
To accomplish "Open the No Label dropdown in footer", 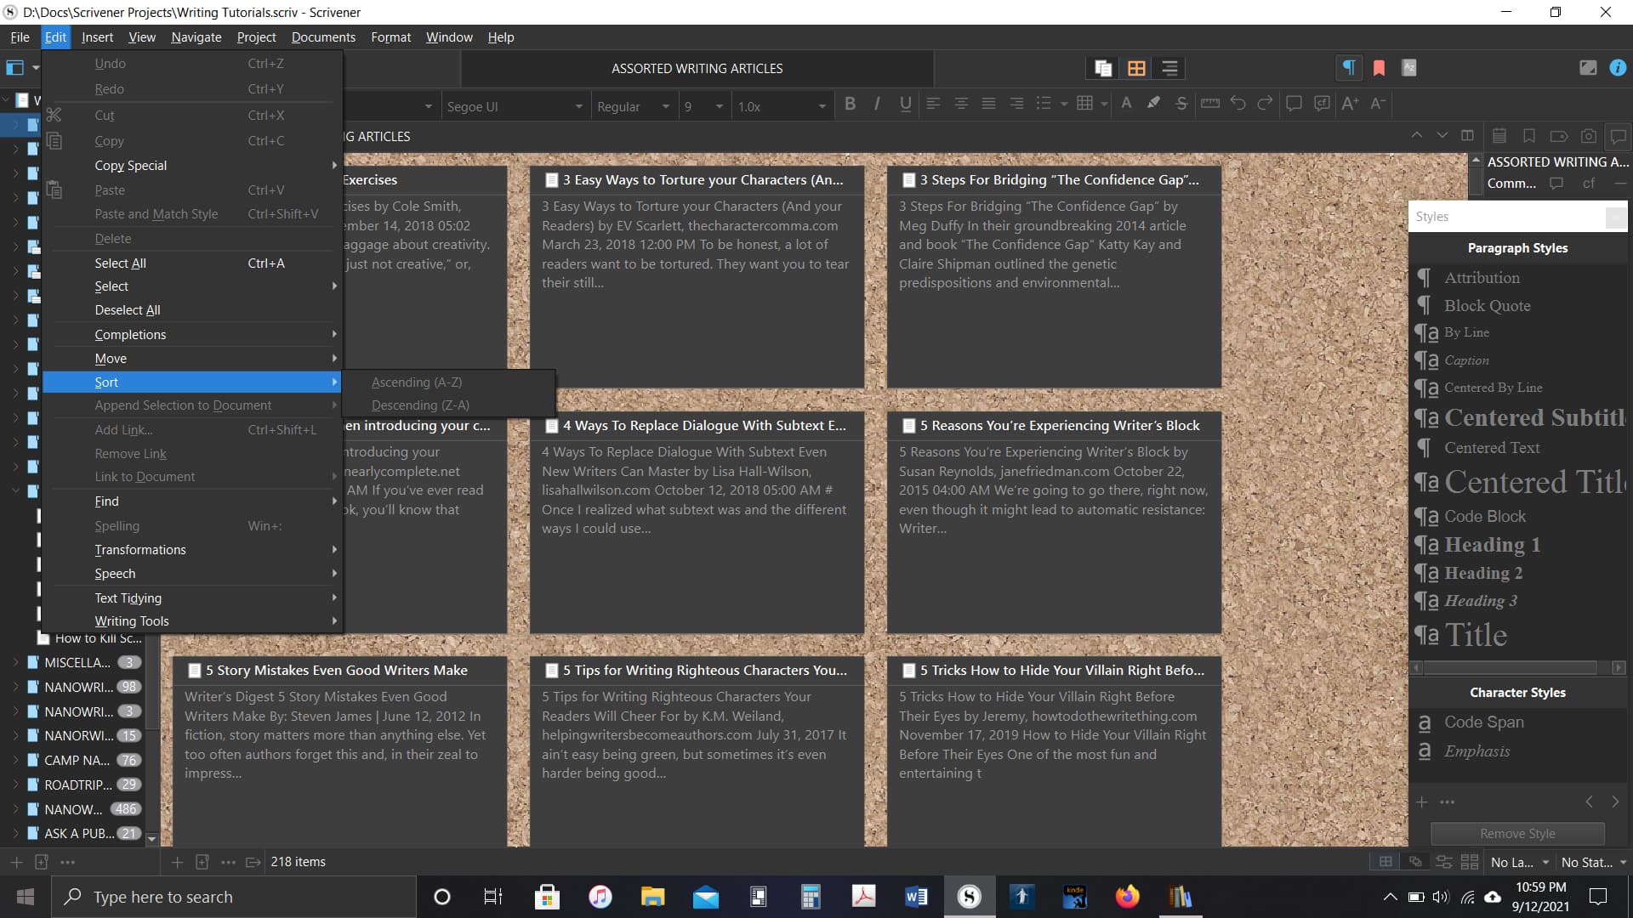I will 1519,862.
